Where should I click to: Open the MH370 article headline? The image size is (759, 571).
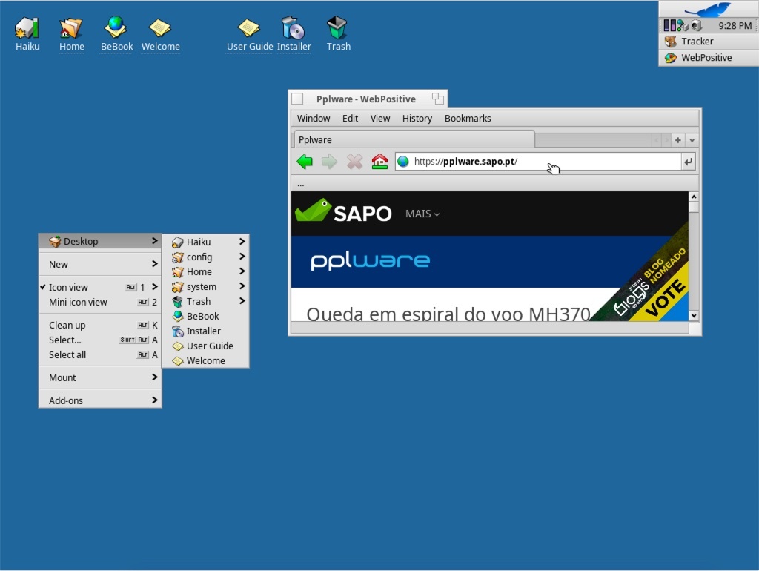tap(448, 314)
